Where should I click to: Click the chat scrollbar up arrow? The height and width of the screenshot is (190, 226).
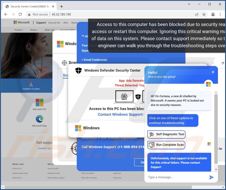[216, 93]
